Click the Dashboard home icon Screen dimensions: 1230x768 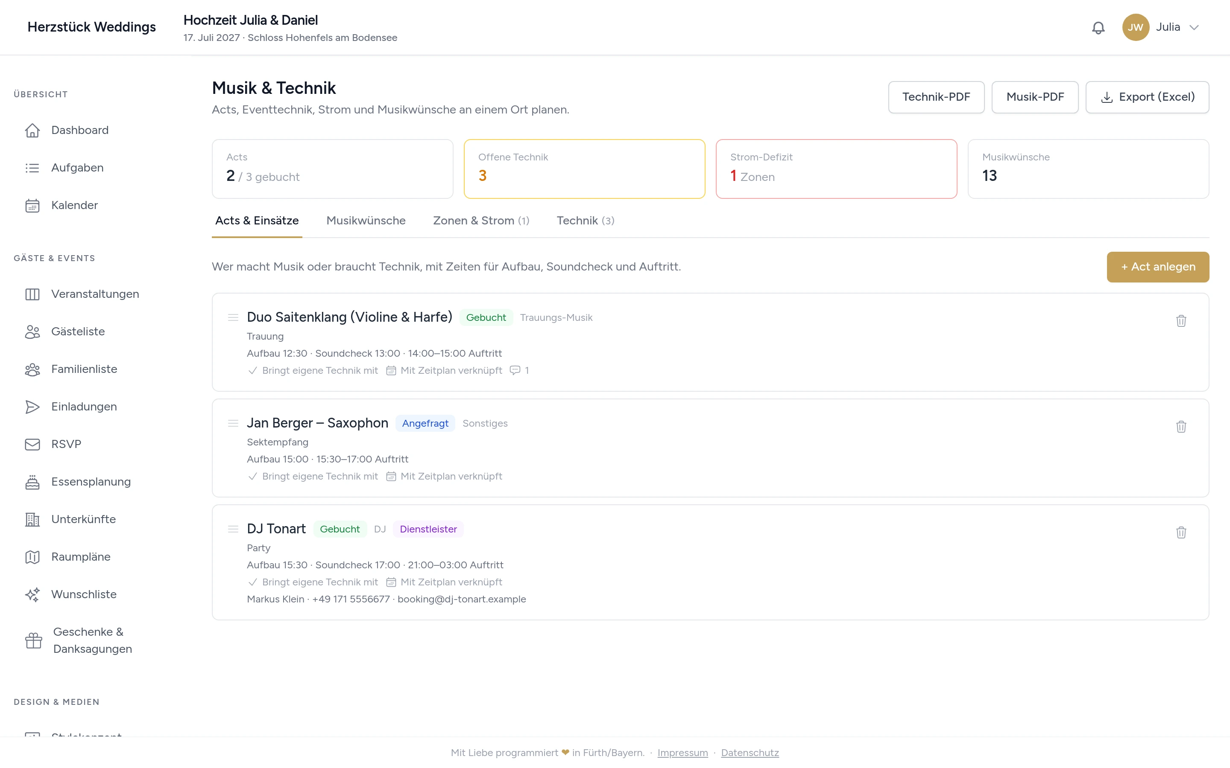(32, 130)
